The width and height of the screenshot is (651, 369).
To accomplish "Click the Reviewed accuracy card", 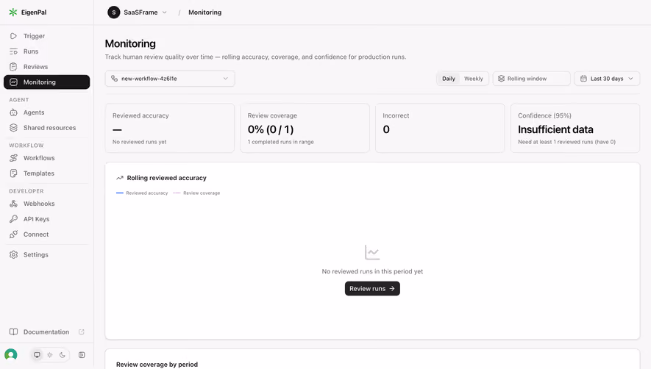I will coord(170,128).
